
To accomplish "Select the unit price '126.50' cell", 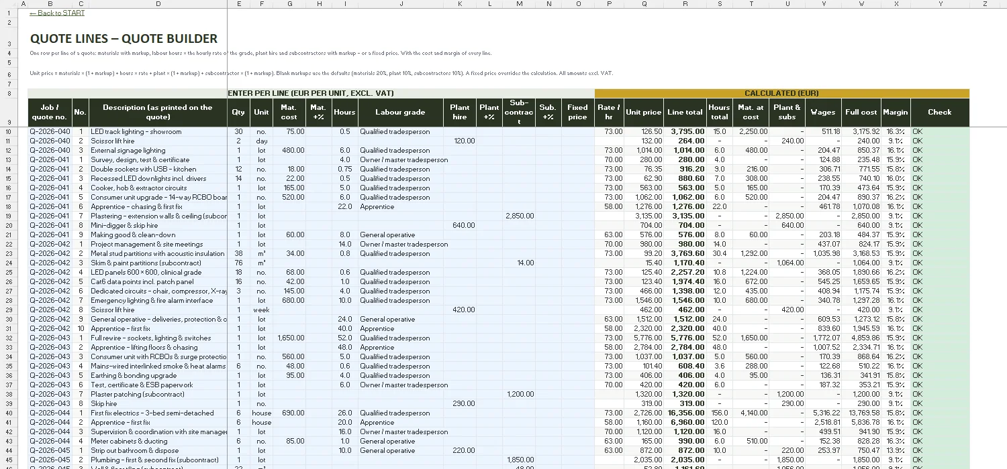I will [x=644, y=131].
